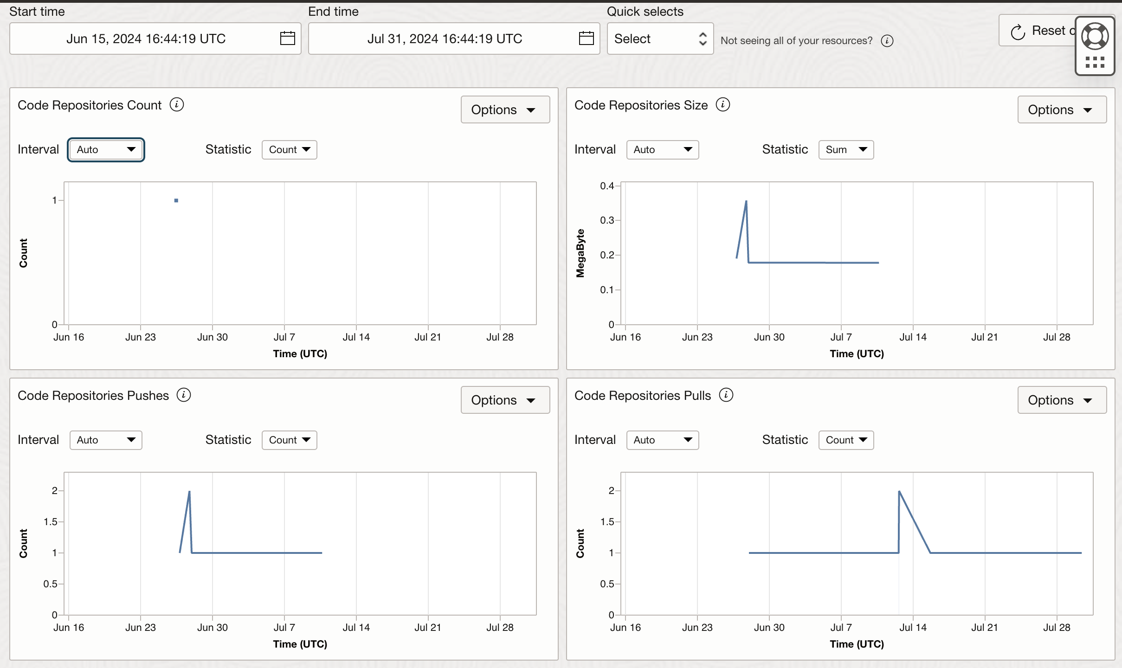The height and width of the screenshot is (668, 1122).
Task: Click Not seeing all of your resources text
Action: pyautogui.click(x=796, y=41)
